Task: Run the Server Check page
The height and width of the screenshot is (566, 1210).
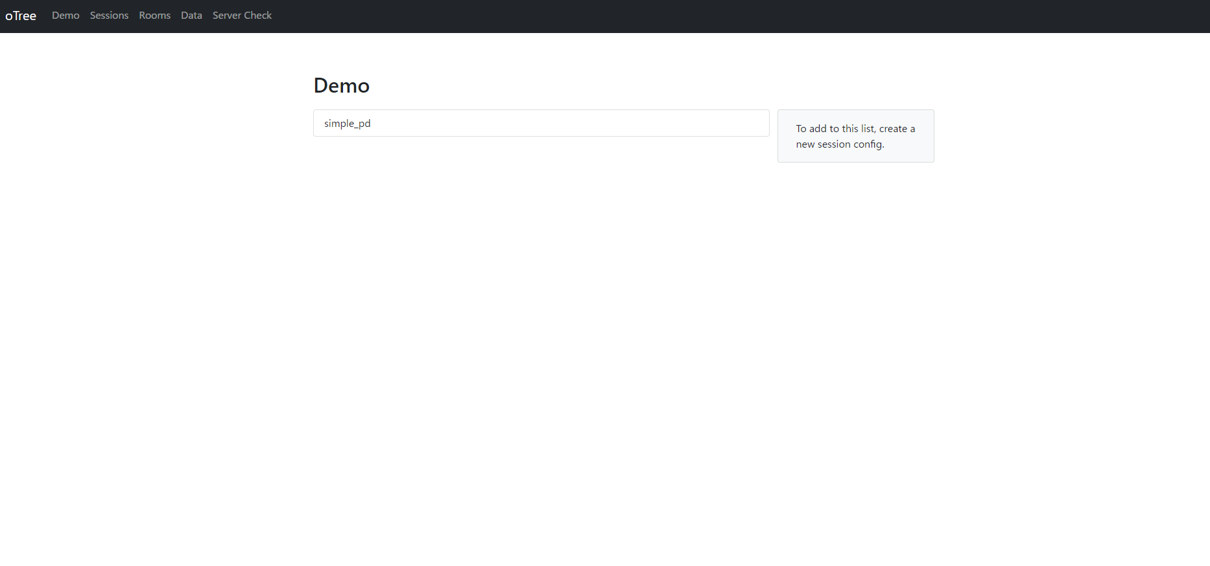Action: point(242,16)
